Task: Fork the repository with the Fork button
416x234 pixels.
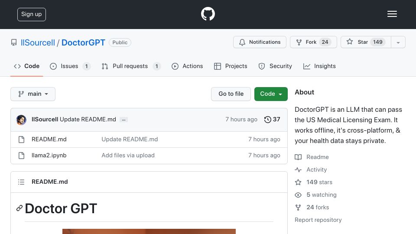Action: 313,42
